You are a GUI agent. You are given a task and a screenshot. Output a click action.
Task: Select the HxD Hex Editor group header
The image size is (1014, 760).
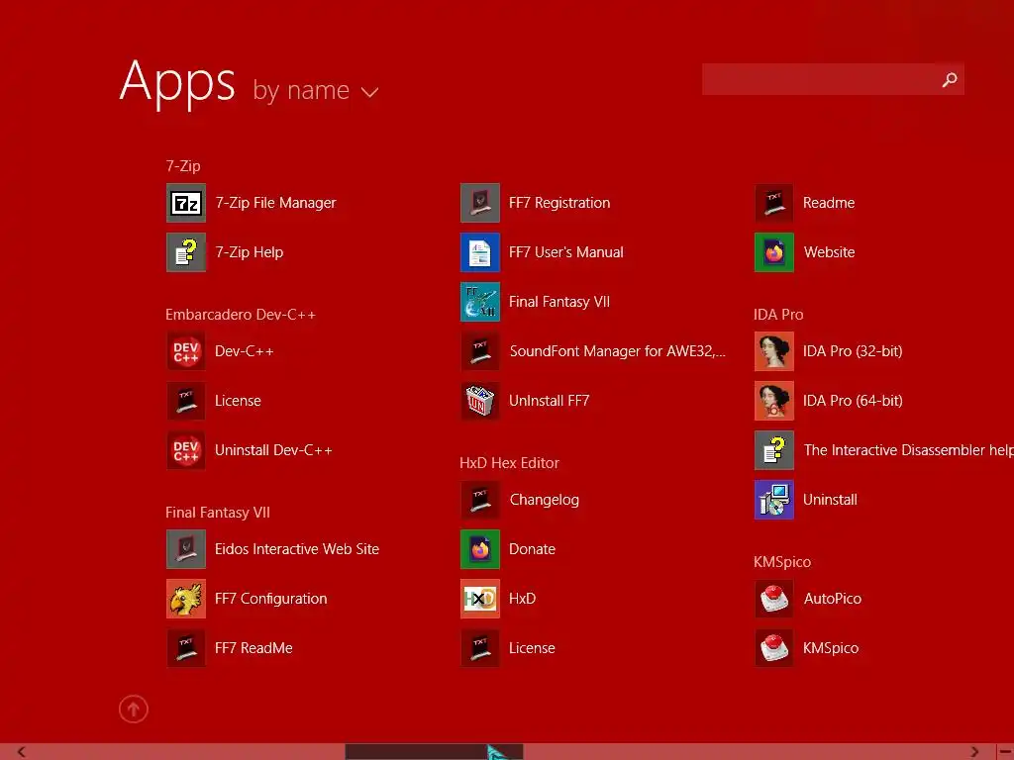coord(509,463)
